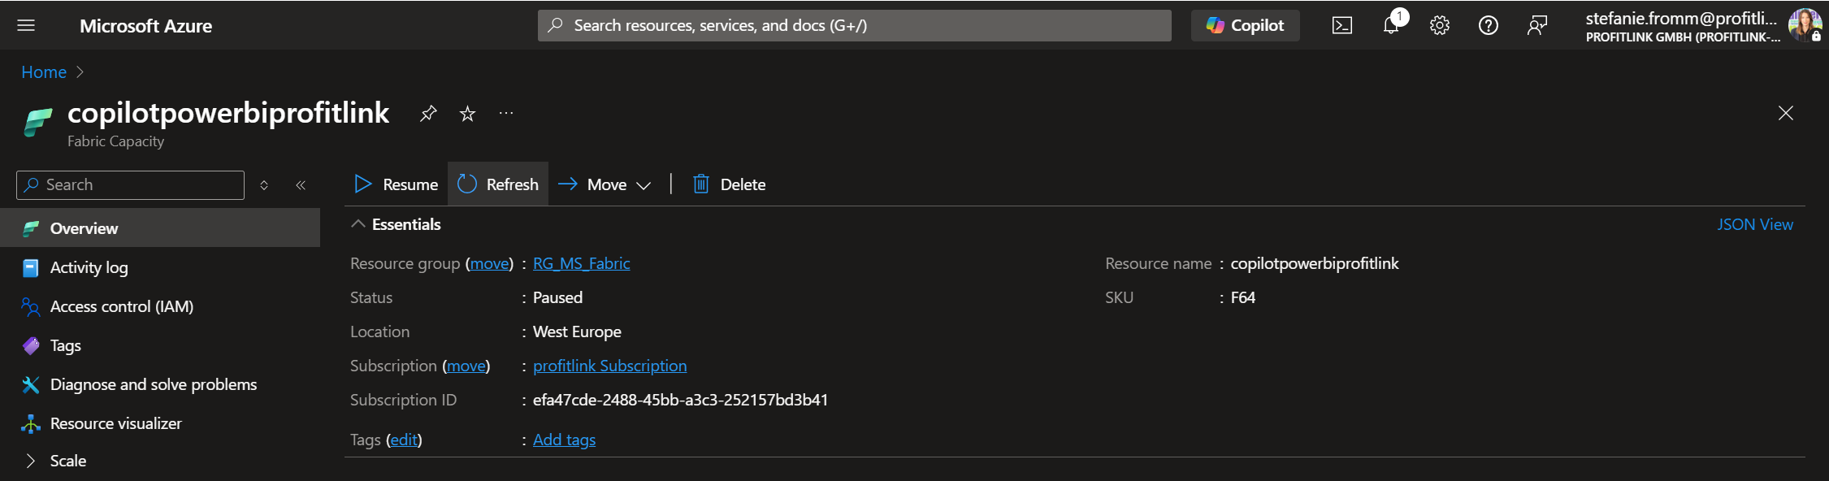This screenshot has height=481, width=1829.
Task: Click the Fabric Capacity resource icon
Action: click(x=37, y=122)
